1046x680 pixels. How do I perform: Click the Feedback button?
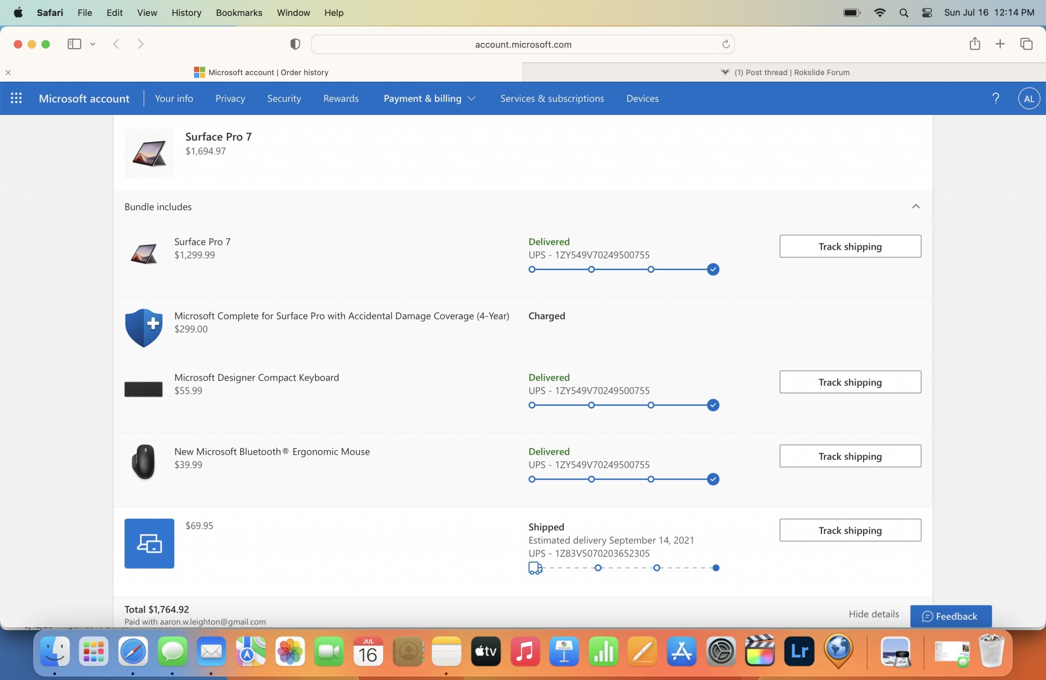pos(950,616)
